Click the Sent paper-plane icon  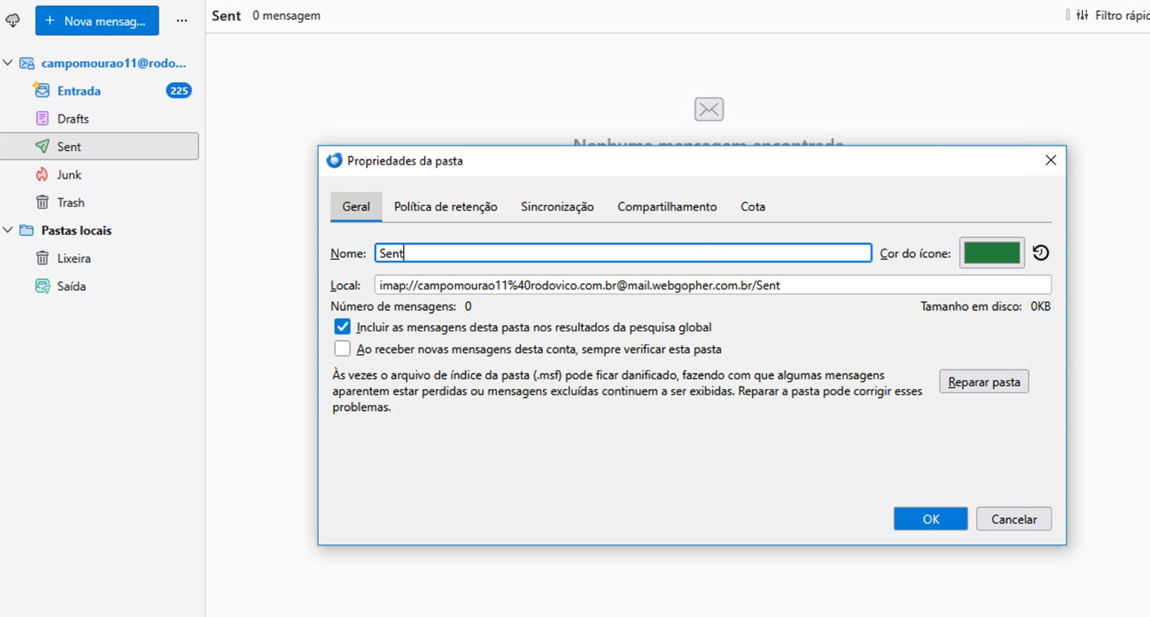42,147
